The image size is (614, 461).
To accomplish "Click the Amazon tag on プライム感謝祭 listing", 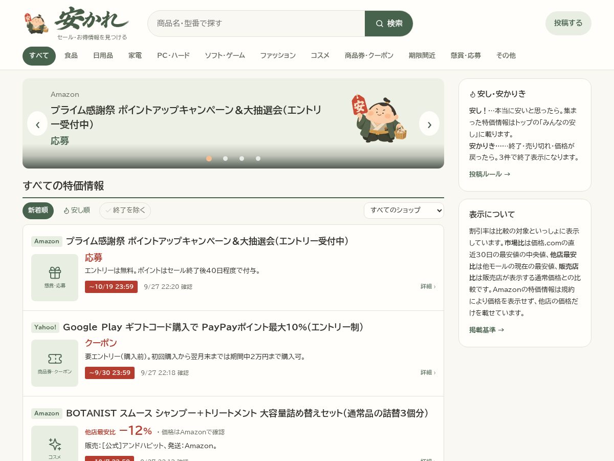I will (x=47, y=241).
